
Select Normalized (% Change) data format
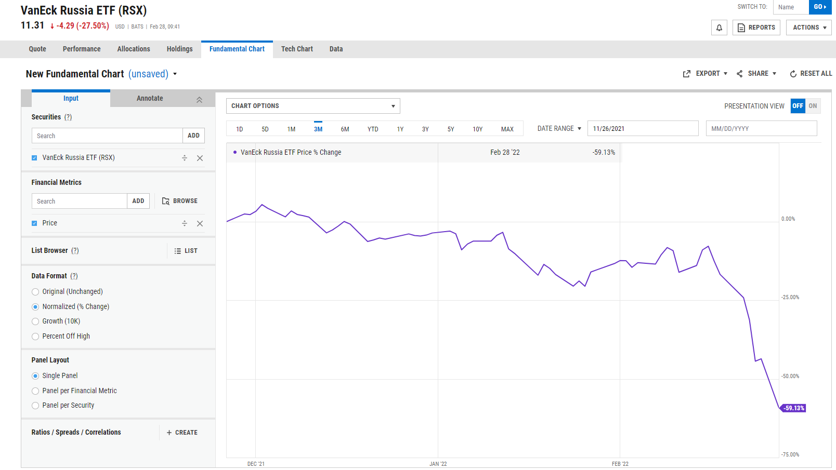click(x=35, y=307)
